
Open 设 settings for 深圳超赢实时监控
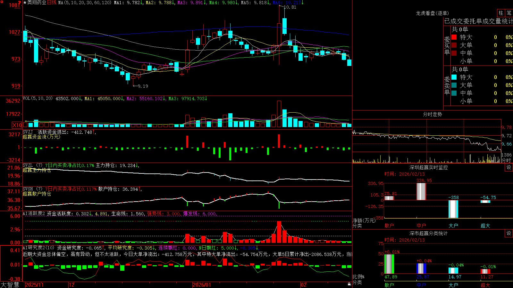pos(509,167)
